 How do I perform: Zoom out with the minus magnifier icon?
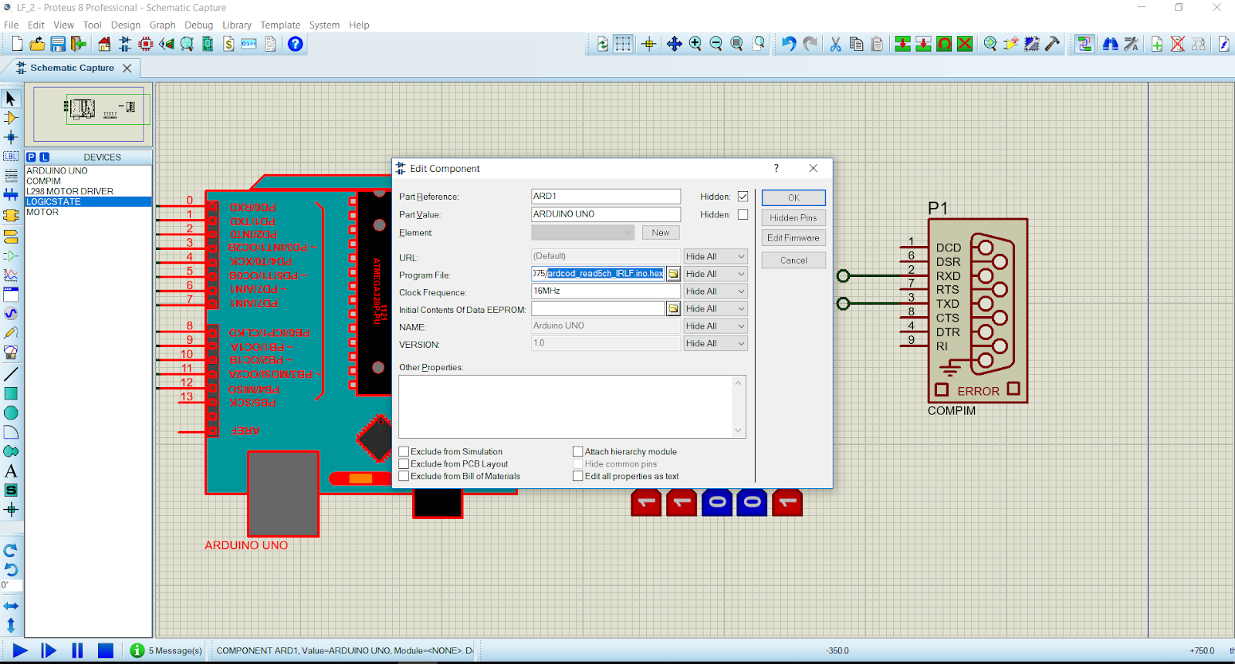point(716,44)
